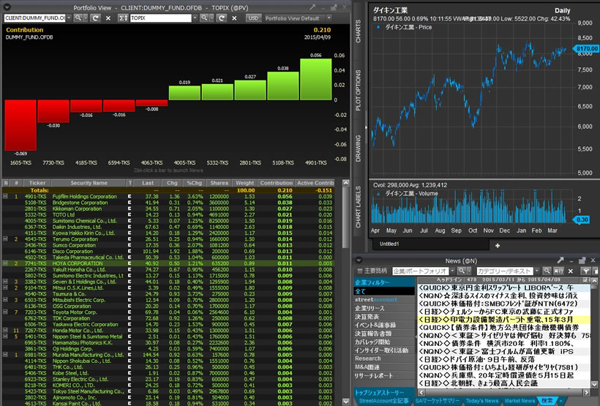Refresh the TOPIX benchmark
Image resolution: width=600 pixels, height=406 pixels.
(222, 18)
